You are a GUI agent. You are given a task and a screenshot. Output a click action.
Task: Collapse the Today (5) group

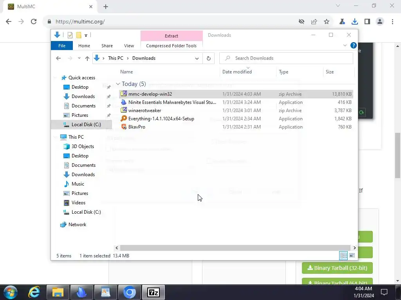click(x=118, y=84)
